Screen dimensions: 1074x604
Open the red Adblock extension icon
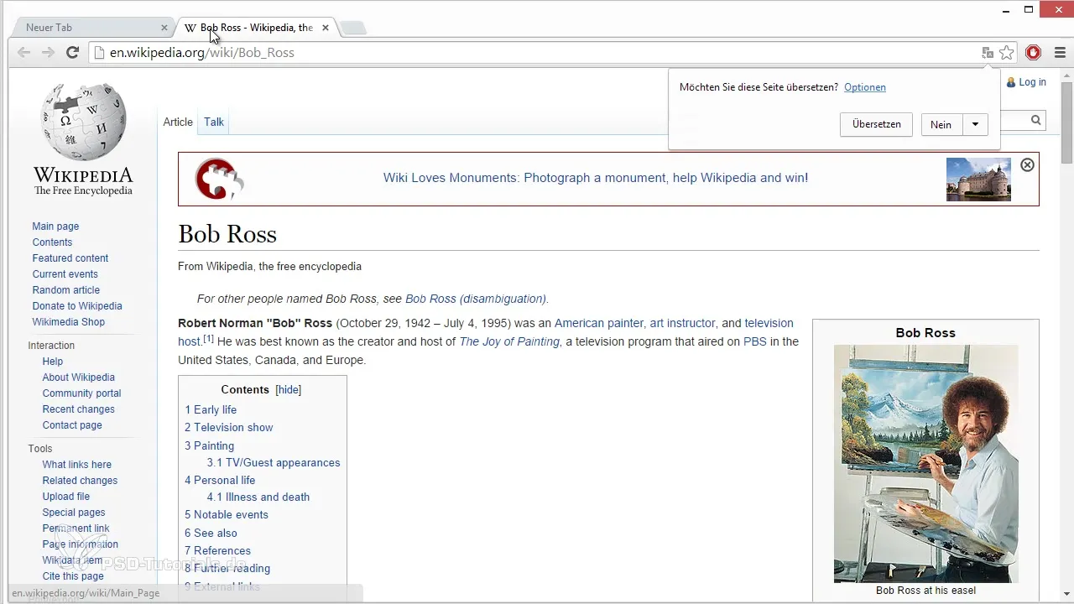point(1034,53)
